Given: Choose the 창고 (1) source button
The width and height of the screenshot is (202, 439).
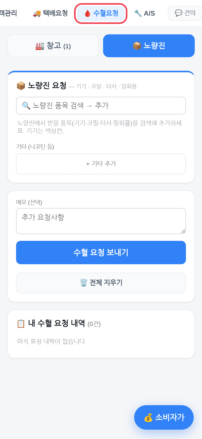Looking at the screenshot, I should [53, 46].
